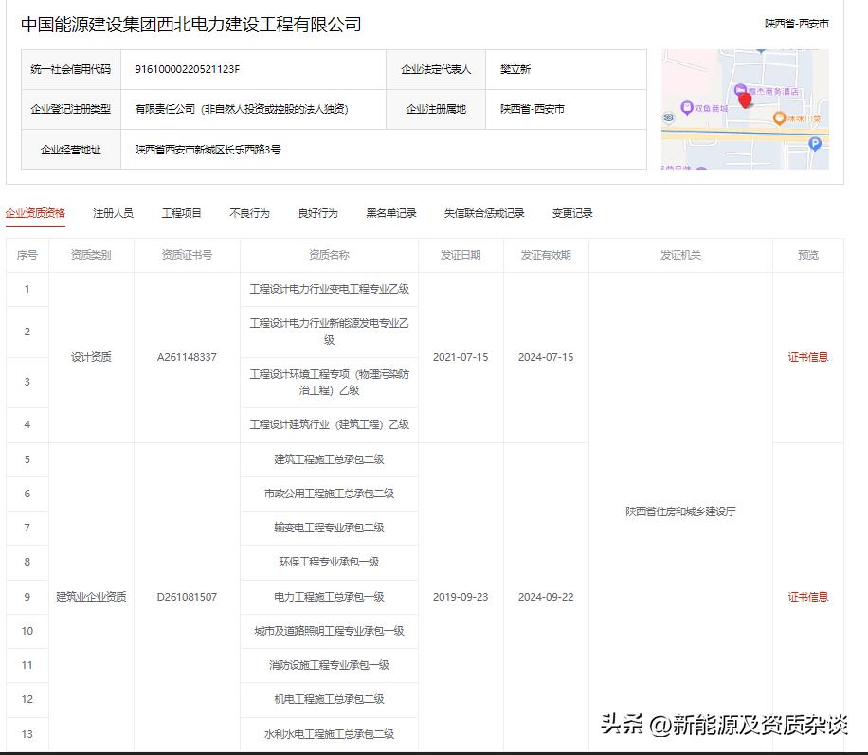This screenshot has height=755, width=868.
Task: Click the blue pin at the top of the map
Action: coord(761,51)
